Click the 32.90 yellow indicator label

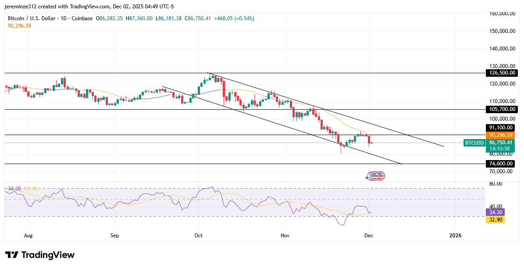[495, 219]
